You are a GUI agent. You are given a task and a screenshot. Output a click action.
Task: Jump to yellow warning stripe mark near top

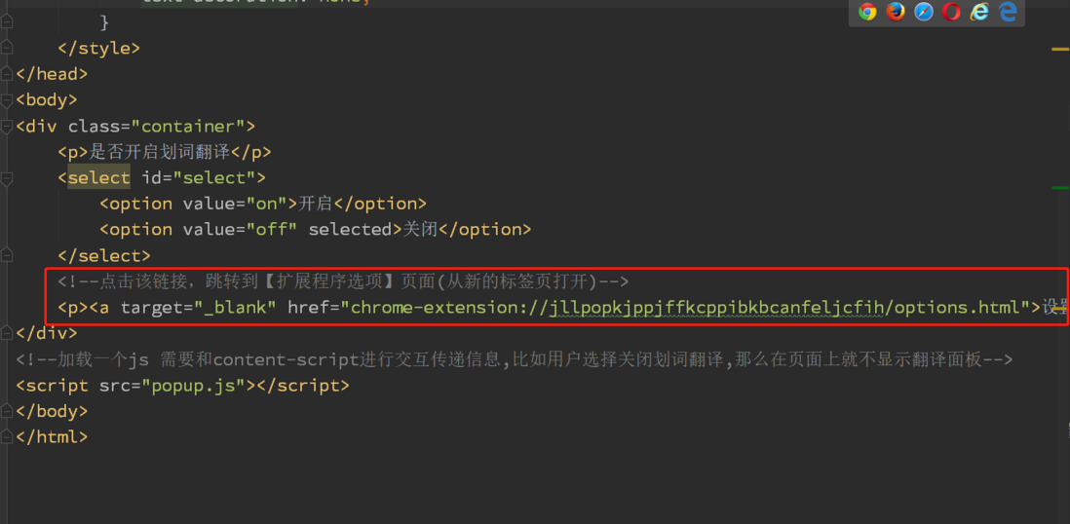(x=1059, y=49)
